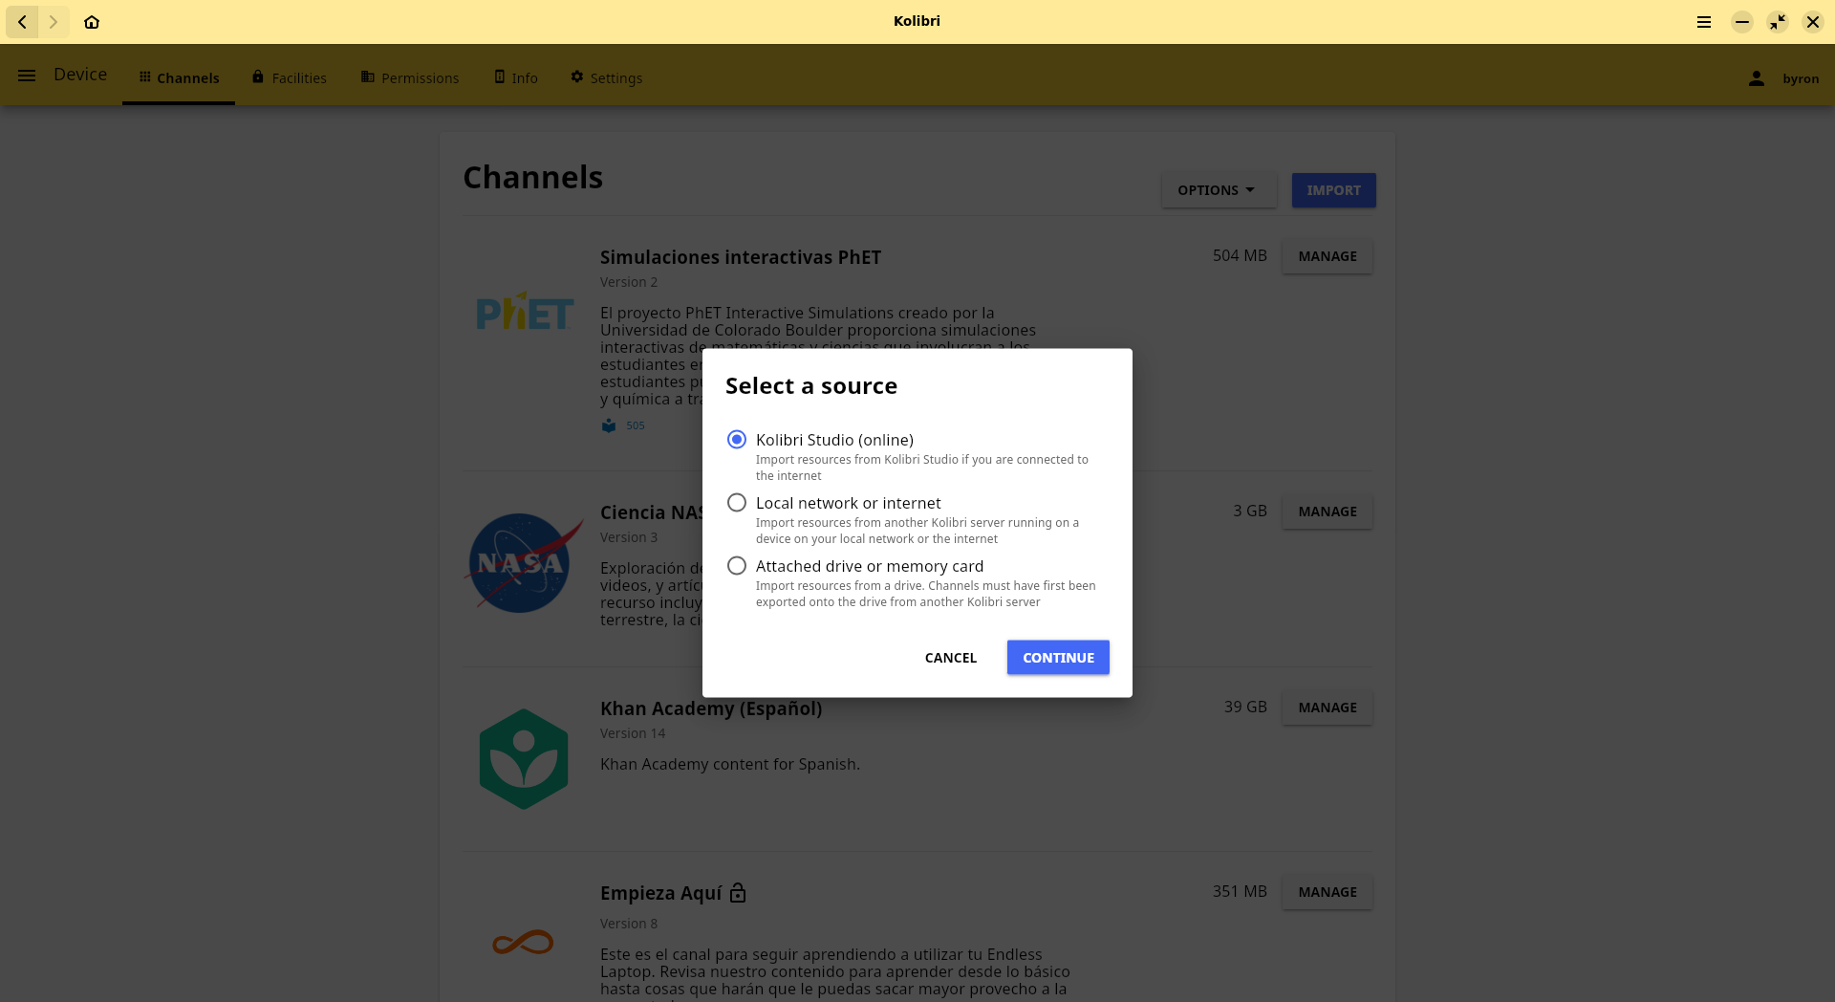Cancel the Select a source dialog
The width and height of the screenshot is (1835, 1002).
pos(951,658)
